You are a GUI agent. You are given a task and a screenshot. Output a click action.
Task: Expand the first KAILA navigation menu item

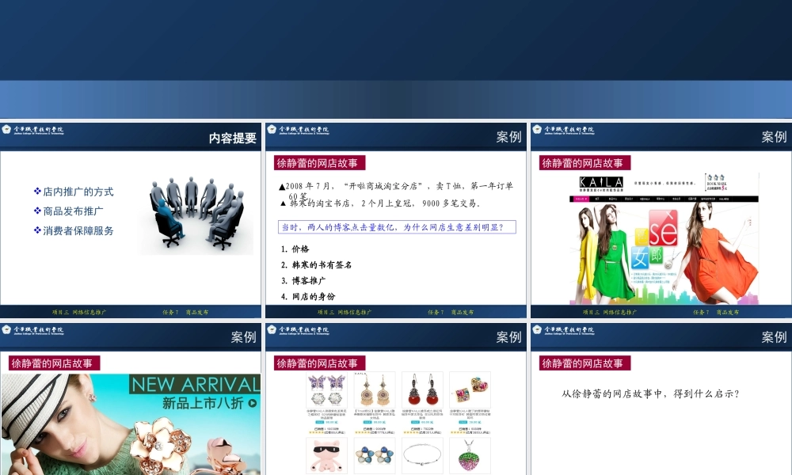pos(596,199)
